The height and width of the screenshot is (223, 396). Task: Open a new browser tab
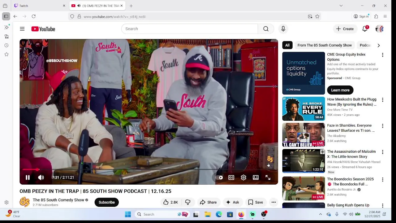[x=131, y=6]
